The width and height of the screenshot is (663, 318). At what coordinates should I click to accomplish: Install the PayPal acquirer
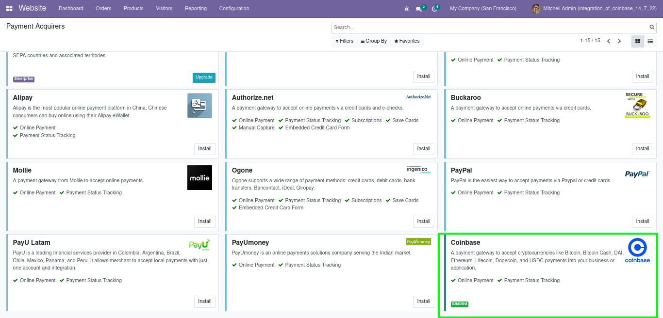pyautogui.click(x=643, y=222)
